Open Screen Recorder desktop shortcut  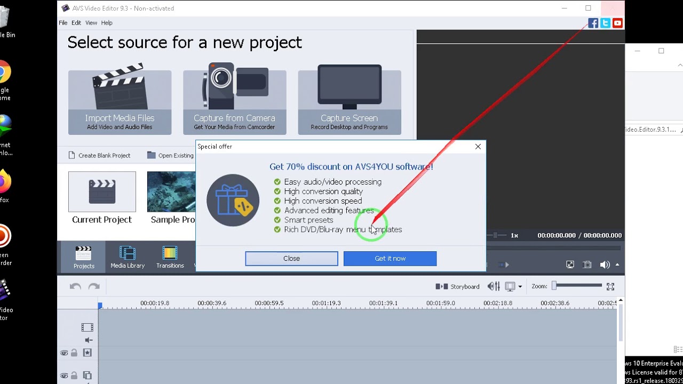[x=5, y=245]
